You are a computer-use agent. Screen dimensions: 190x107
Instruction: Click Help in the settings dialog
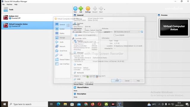tap(138, 81)
